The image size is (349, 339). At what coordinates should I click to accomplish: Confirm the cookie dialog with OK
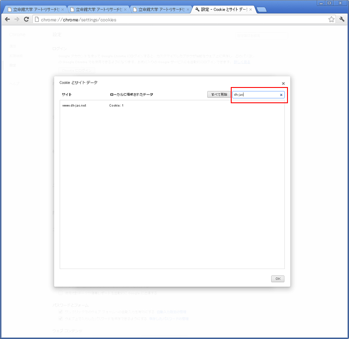[278, 279]
